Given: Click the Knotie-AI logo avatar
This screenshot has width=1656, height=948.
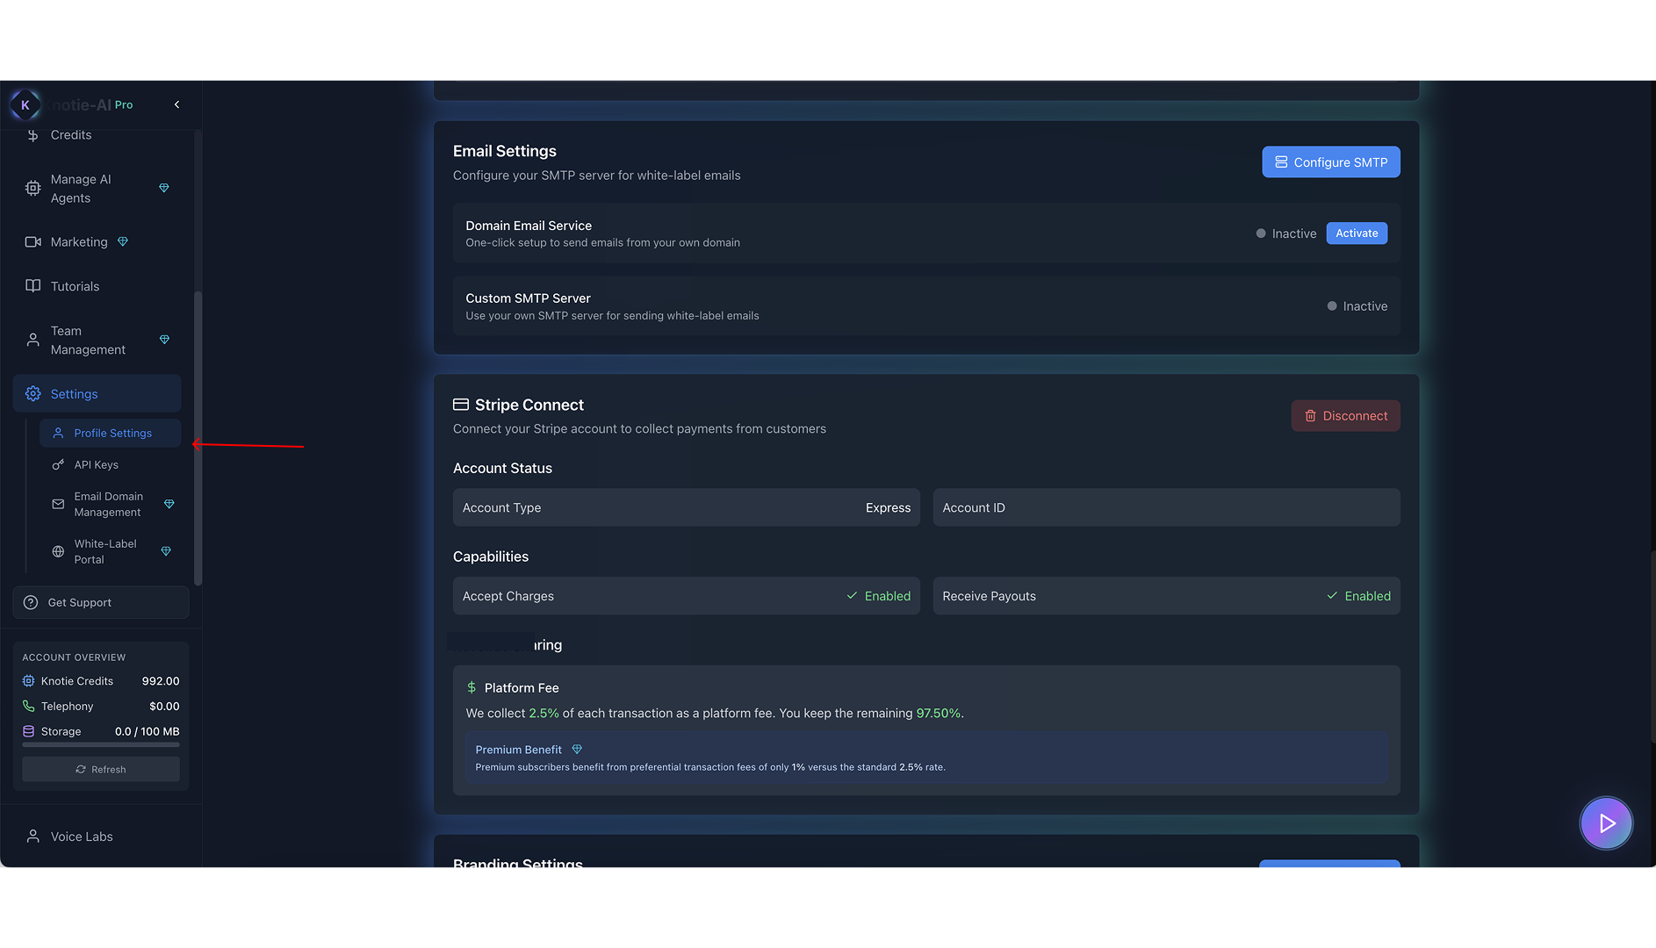Looking at the screenshot, I should point(25,104).
